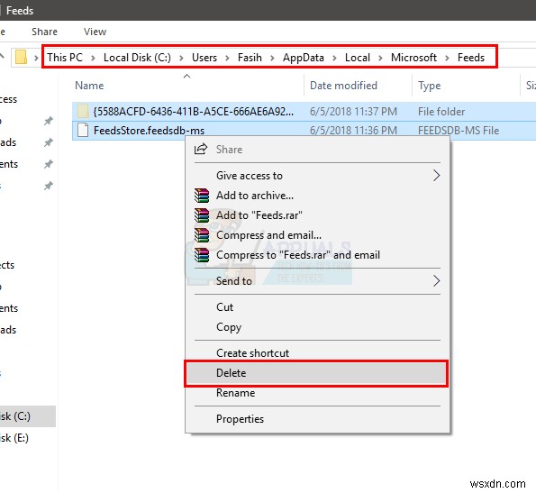Navigate to This PC in the address bar
This screenshot has width=536, height=493.
click(x=65, y=58)
